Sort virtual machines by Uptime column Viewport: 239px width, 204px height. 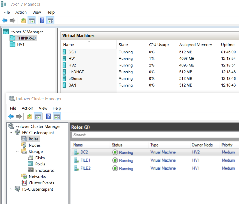pos(229,45)
